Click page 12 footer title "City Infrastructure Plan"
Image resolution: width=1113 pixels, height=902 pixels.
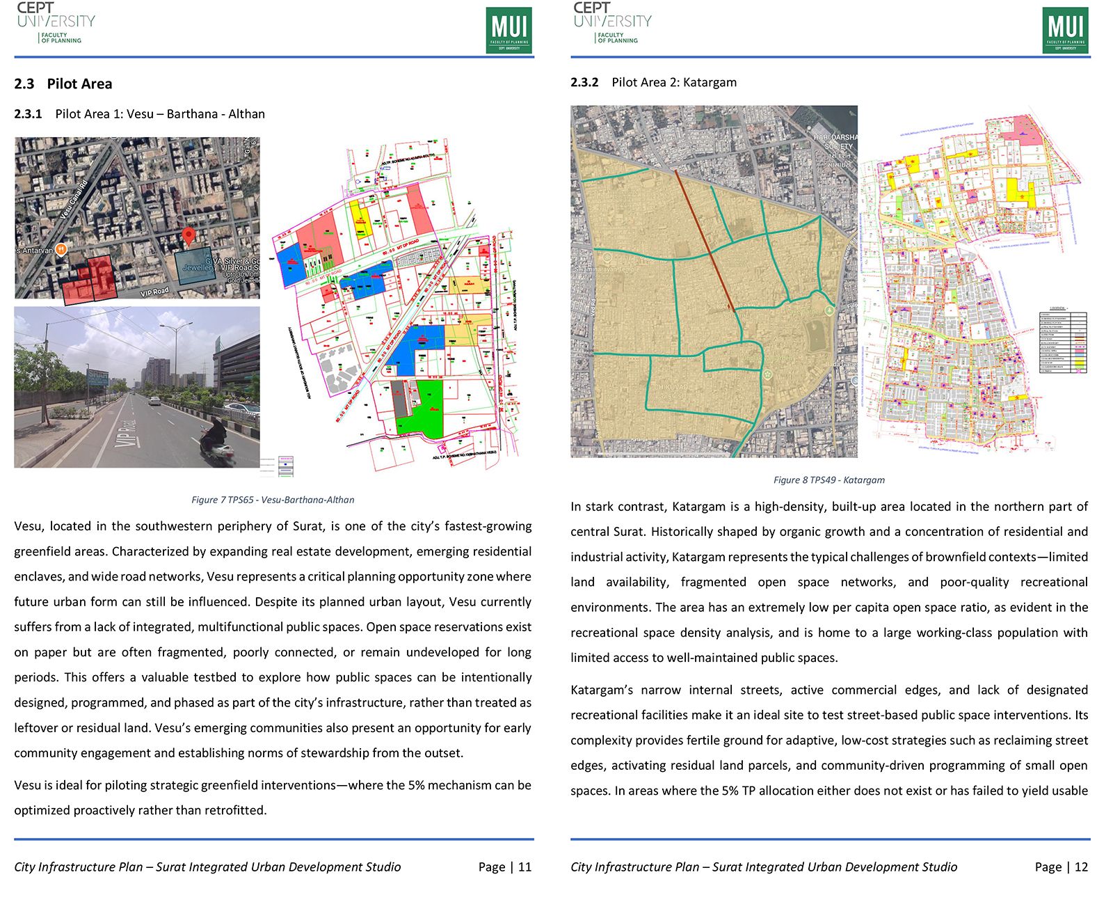coord(635,867)
